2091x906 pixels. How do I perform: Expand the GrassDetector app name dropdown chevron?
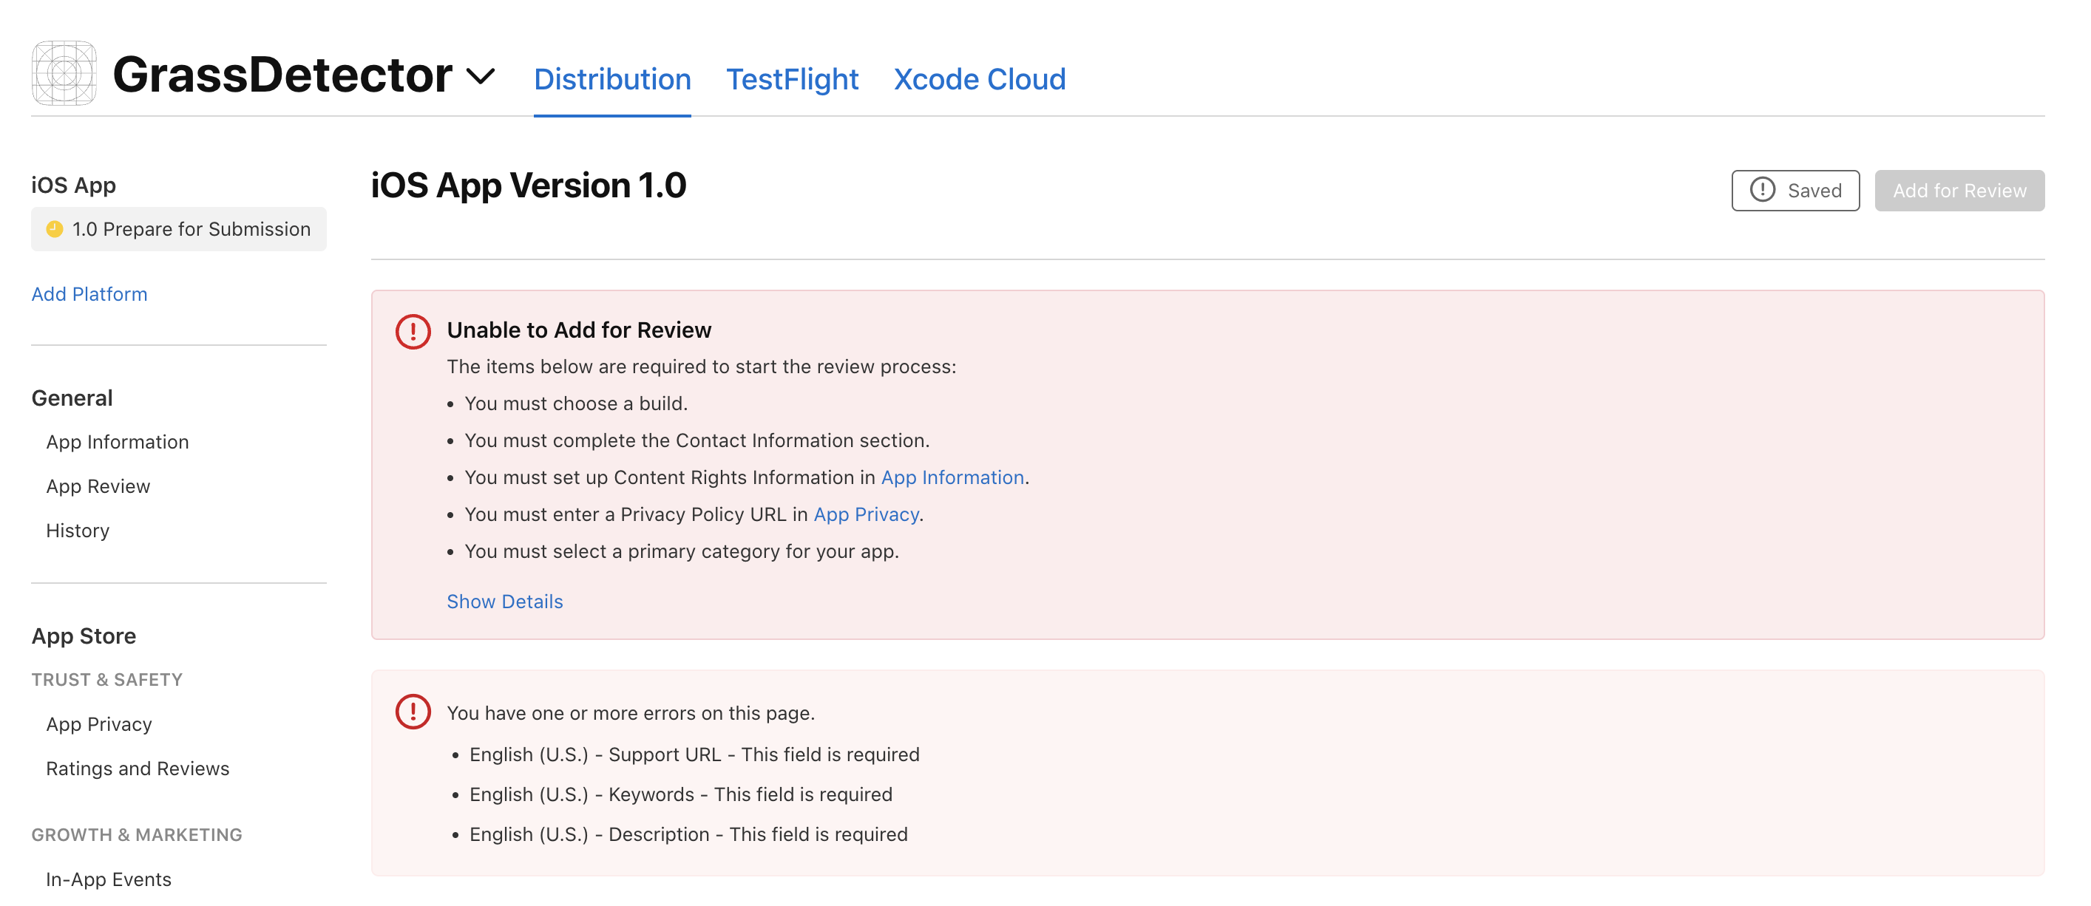[x=481, y=77]
